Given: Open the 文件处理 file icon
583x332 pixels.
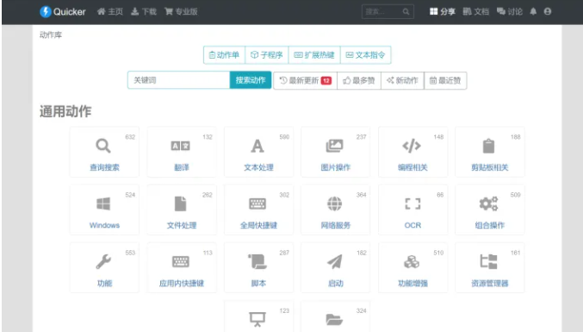Looking at the screenshot, I should click(180, 204).
